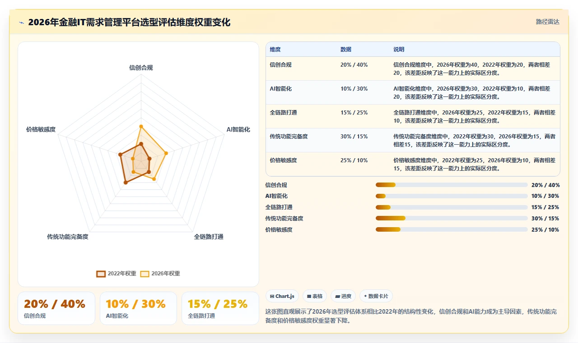The width and height of the screenshot is (578, 343).
Task: Click the 说明 column header
Action: pyautogui.click(x=399, y=50)
